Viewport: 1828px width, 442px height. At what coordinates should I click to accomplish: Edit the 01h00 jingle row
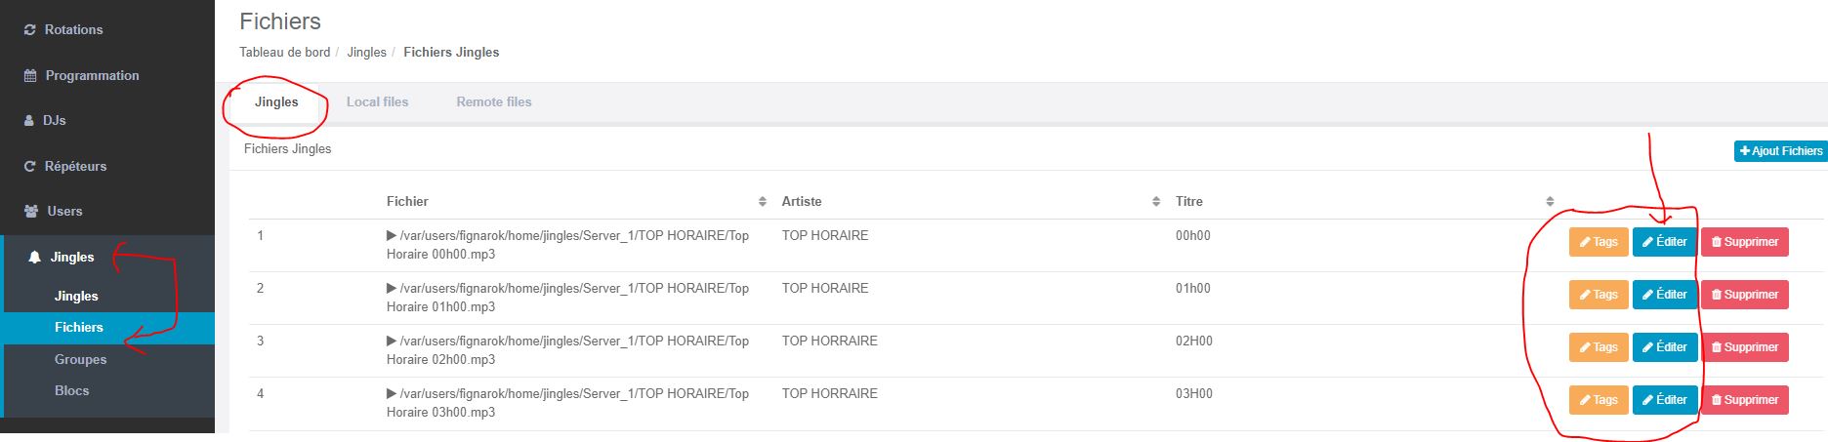1664,295
